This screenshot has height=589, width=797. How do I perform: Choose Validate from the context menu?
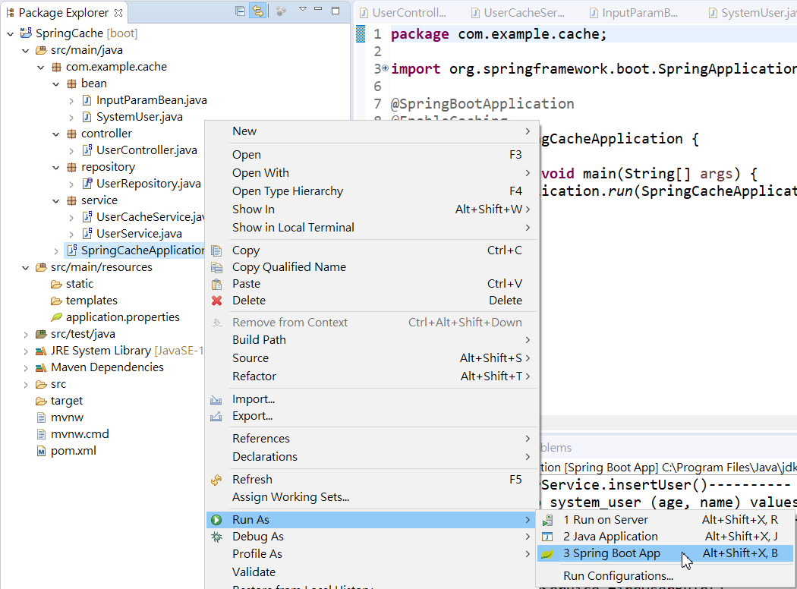pos(372,572)
